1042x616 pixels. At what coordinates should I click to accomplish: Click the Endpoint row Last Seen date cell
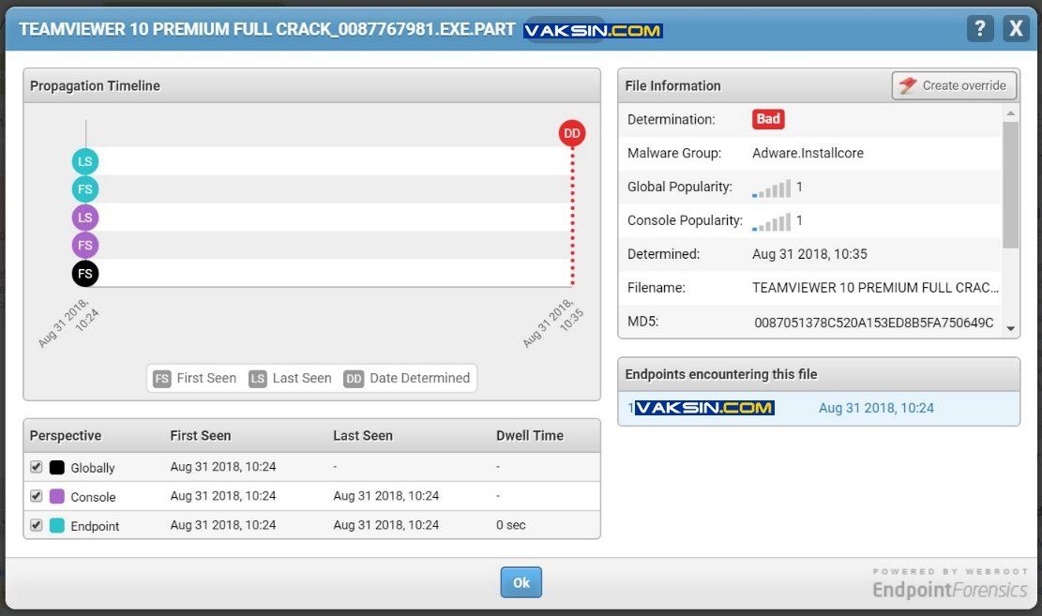click(386, 525)
